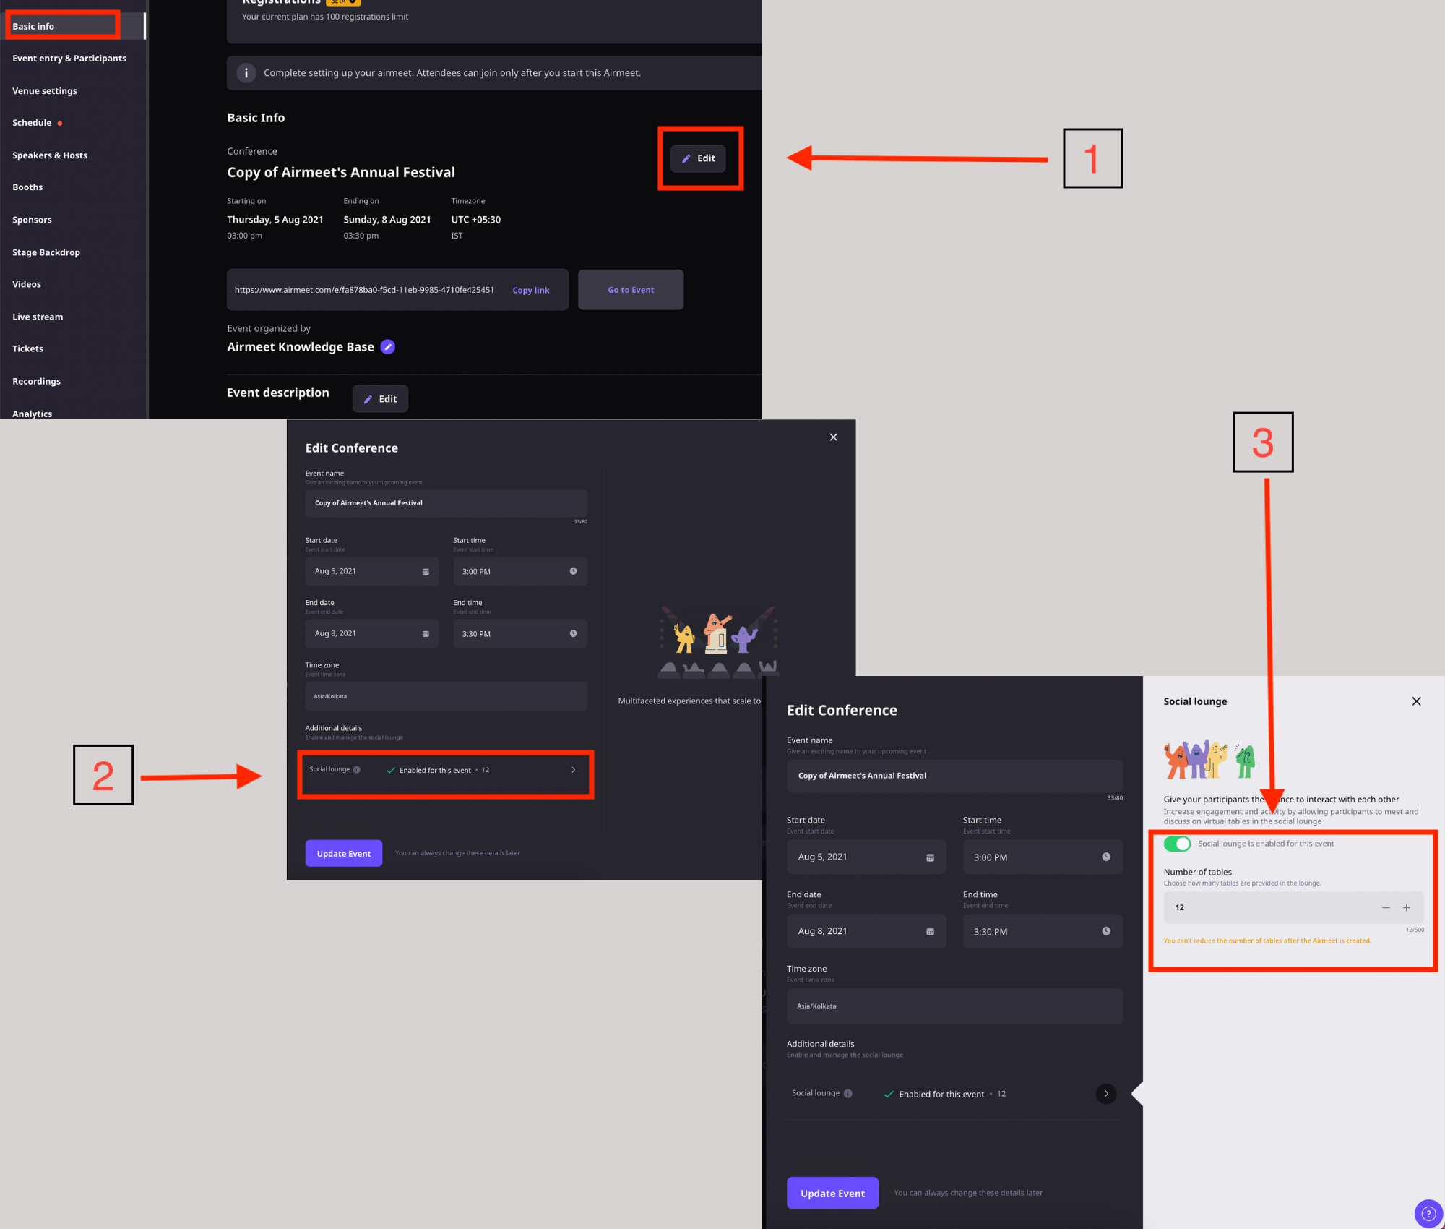Click the number of tables field

[x=1293, y=908]
